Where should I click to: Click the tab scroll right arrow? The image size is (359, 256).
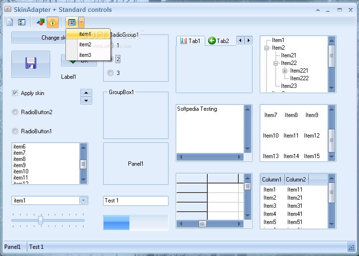(248, 41)
